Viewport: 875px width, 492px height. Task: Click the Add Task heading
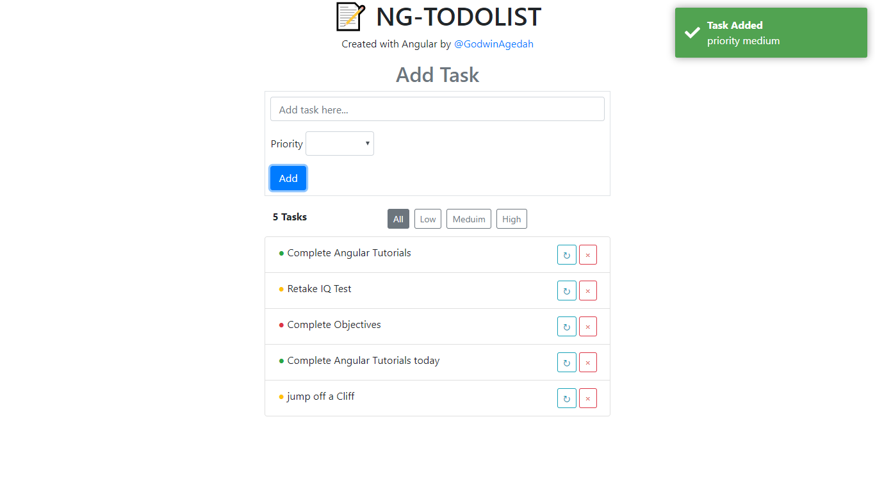(x=437, y=75)
